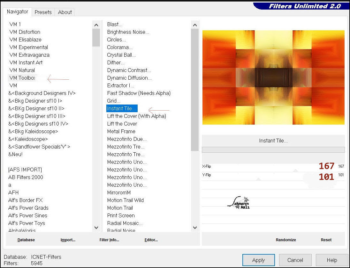
Task: Click the filter preview thumbnail
Action: (x=273, y=77)
